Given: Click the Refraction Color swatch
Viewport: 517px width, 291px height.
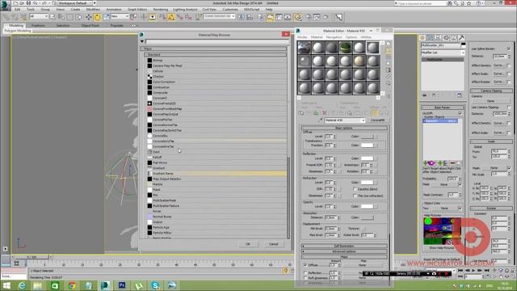Looking at the screenshot, I should pos(367,183).
